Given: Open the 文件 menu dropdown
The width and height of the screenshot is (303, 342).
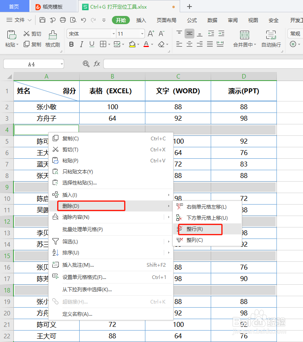Looking at the screenshot, I should [19, 20].
